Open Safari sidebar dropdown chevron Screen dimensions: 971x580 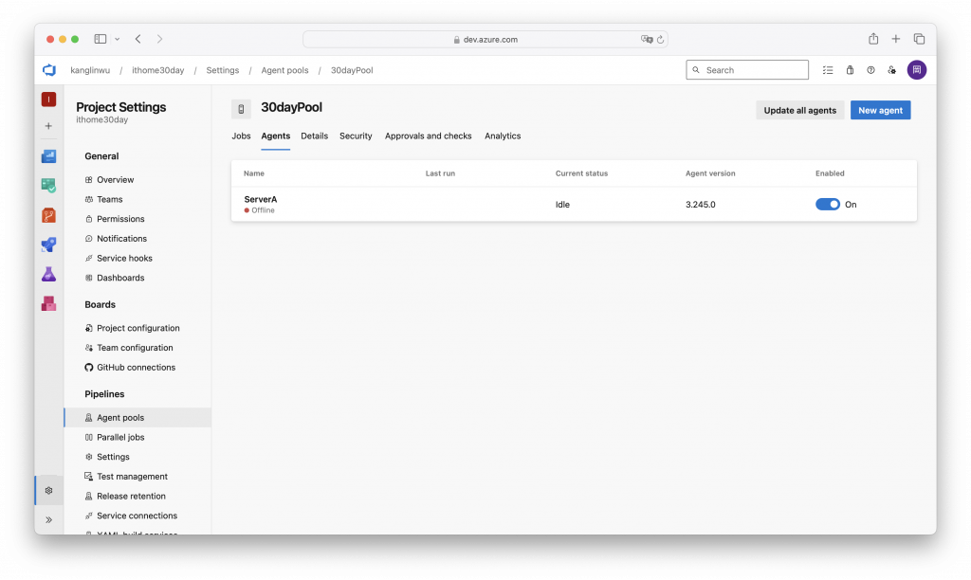tap(117, 39)
